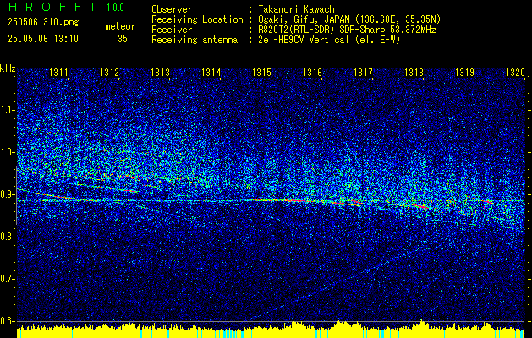532x338 pixels.
Task: Click time axis marker 1319
Action: pyautogui.click(x=464, y=72)
